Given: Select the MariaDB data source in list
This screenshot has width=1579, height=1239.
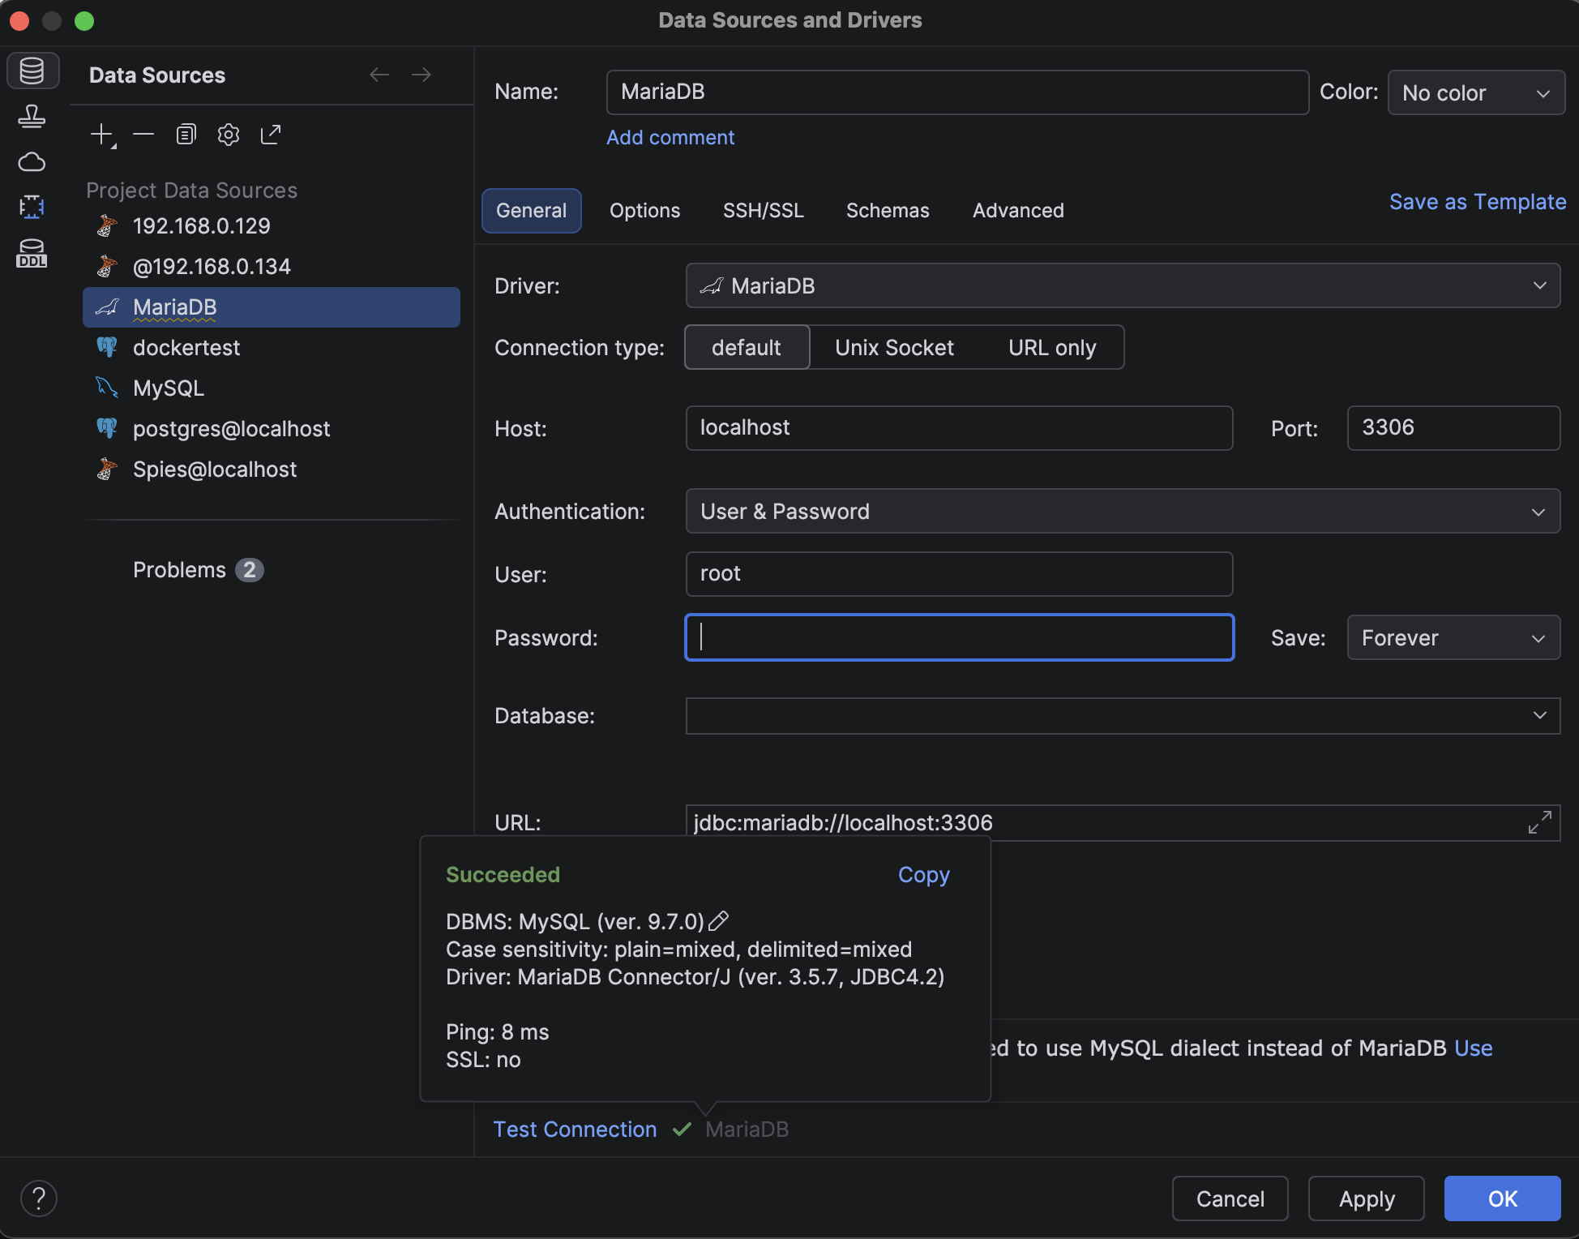Looking at the screenshot, I should 272,307.
